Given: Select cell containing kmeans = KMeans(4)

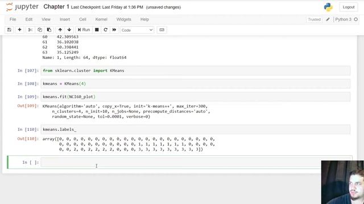Looking at the screenshot, I should coord(195,83).
